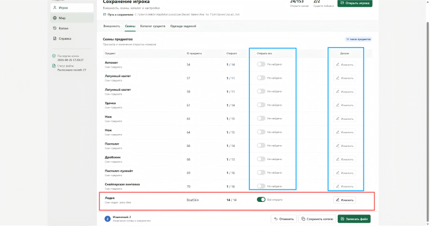
Task: Open the Каталог существ tab
Action: pyautogui.click(x=153, y=26)
